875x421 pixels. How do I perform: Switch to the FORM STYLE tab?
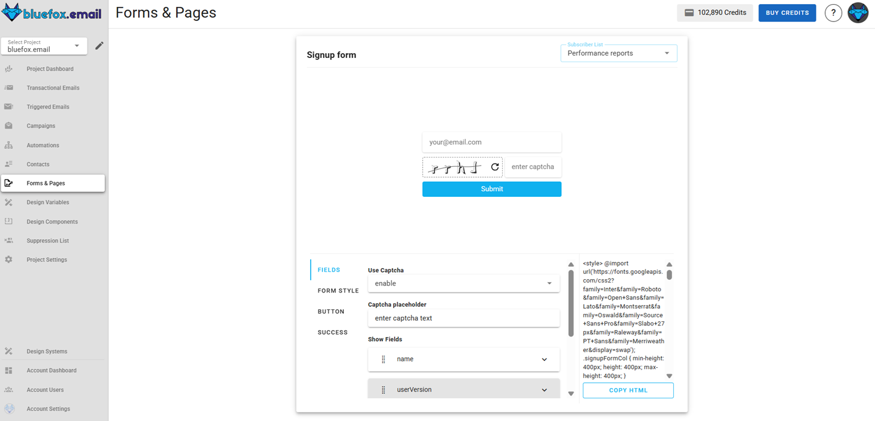pyautogui.click(x=338, y=290)
